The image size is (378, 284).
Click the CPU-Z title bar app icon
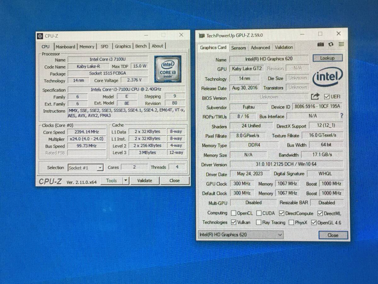(40, 36)
